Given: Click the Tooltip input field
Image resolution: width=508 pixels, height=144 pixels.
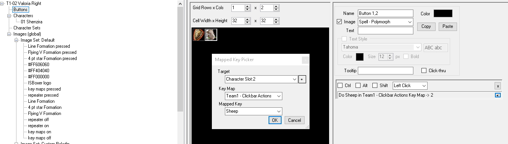Looking at the screenshot, I should click(x=385, y=71).
